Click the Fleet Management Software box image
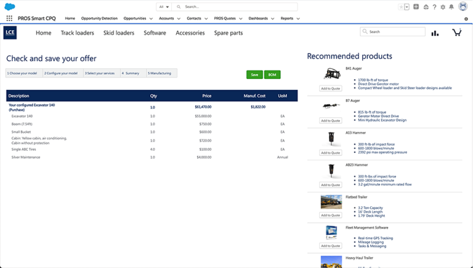473x268 pixels. click(x=331, y=233)
